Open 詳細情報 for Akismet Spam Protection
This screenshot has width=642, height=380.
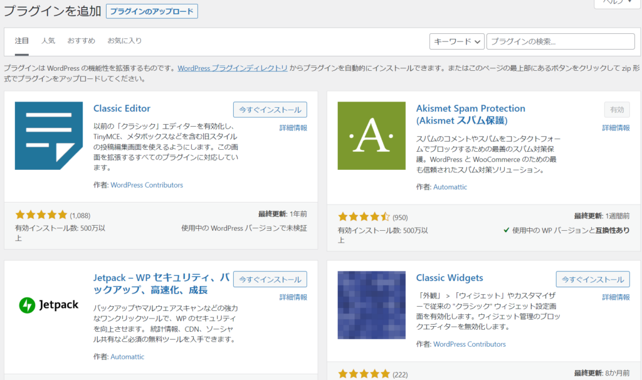616,128
